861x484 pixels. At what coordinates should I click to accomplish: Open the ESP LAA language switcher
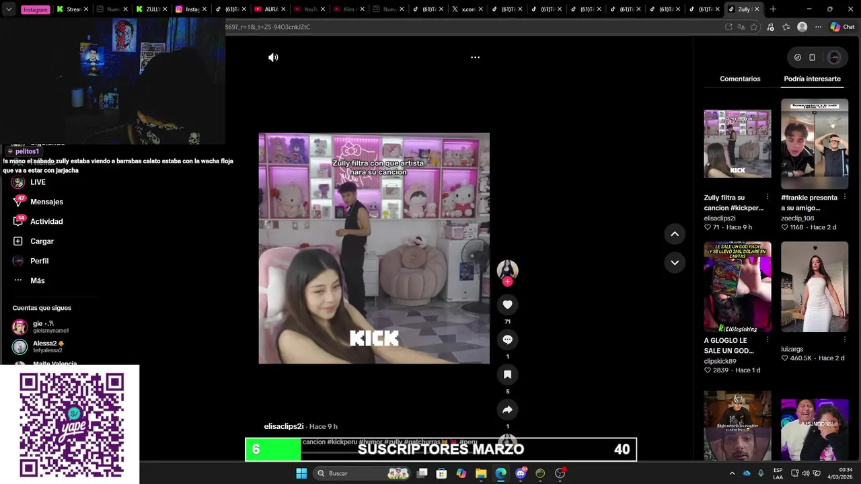[778, 473]
